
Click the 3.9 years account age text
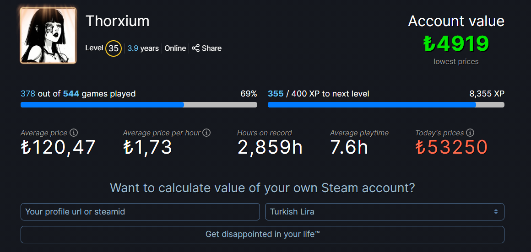click(143, 48)
